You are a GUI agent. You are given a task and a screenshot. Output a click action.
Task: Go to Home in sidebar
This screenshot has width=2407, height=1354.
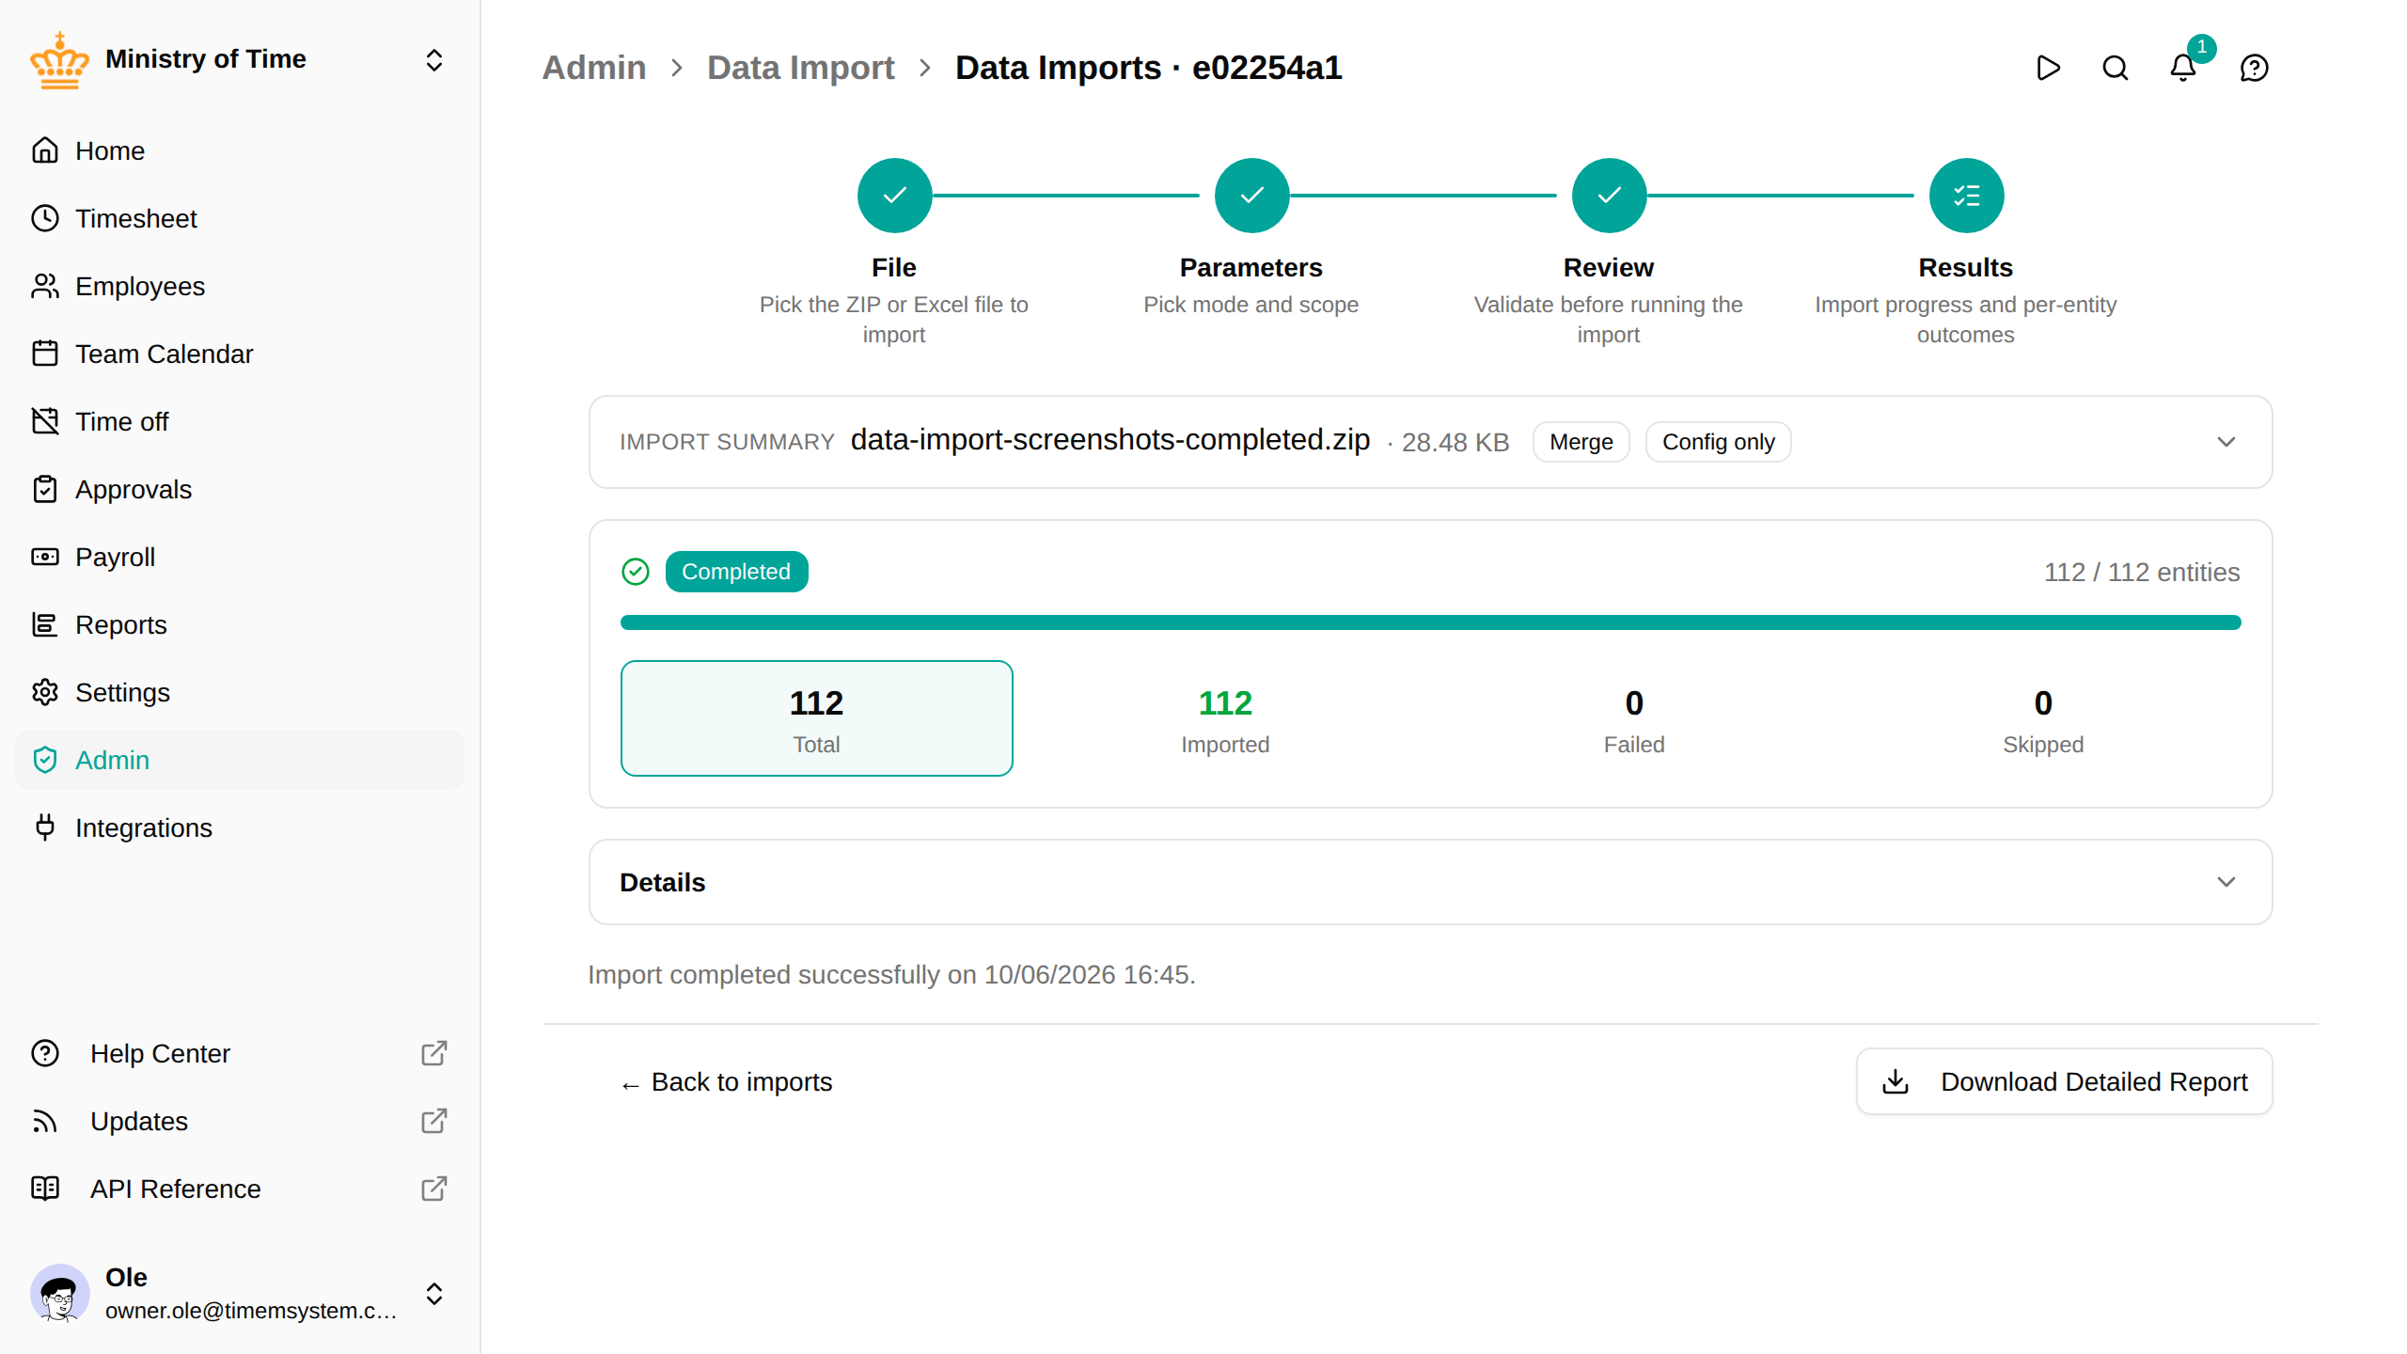[240, 150]
